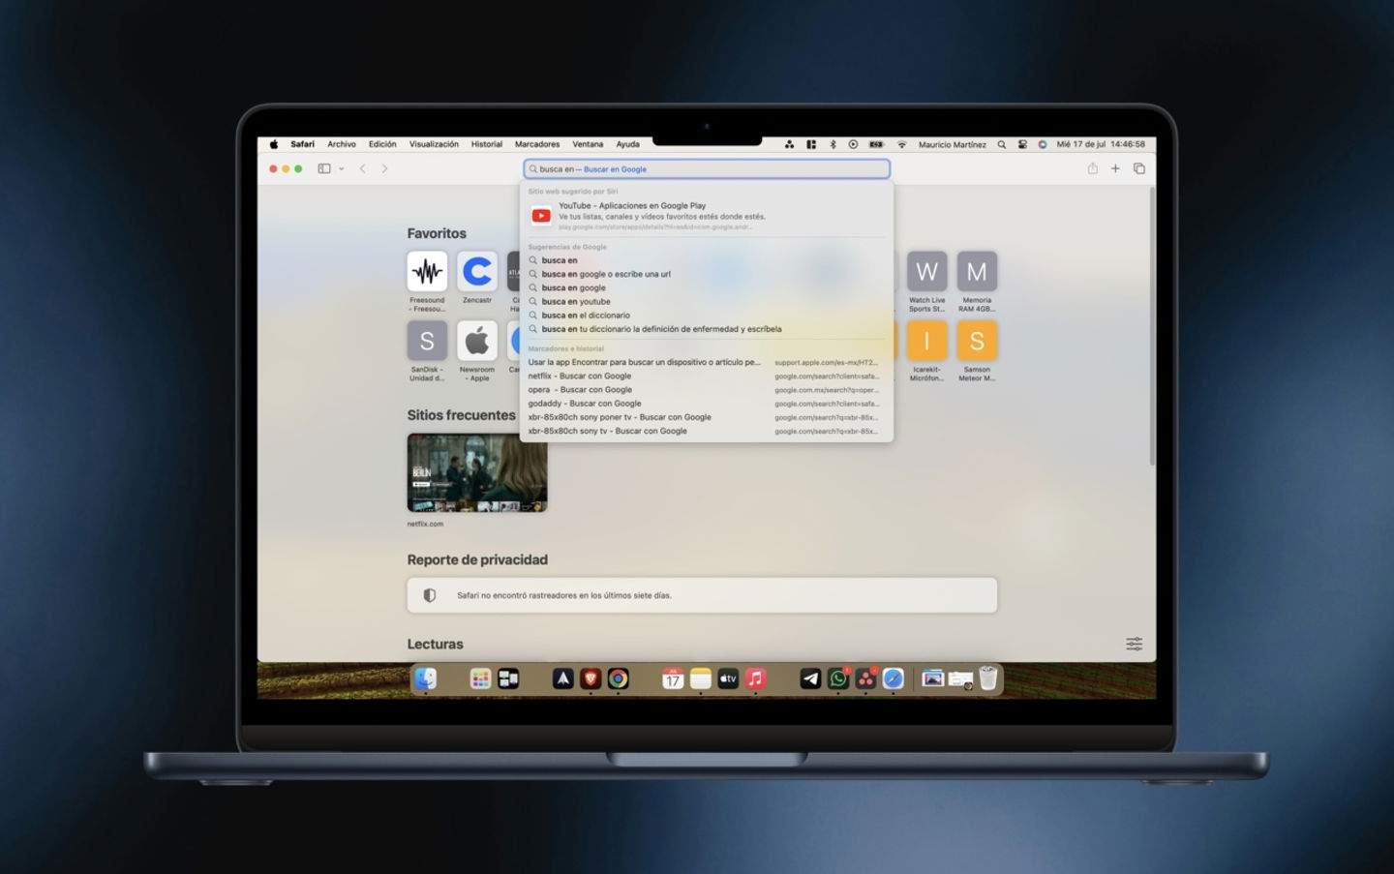The image size is (1394, 874).
Task: Click the battery level indicator in menu bar
Action: [x=876, y=143]
